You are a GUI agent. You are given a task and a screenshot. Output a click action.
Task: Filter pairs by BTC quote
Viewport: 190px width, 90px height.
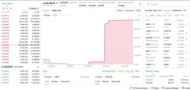pyautogui.click(x=170, y=16)
